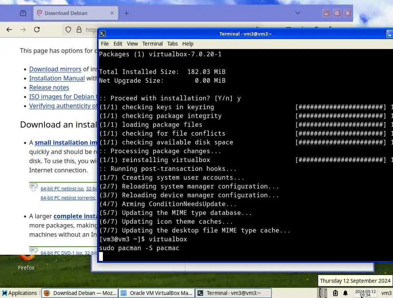Reload the Download Debian page
Image resolution: width=393 pixels, height=298 pixels.
[x=37, y=29]
